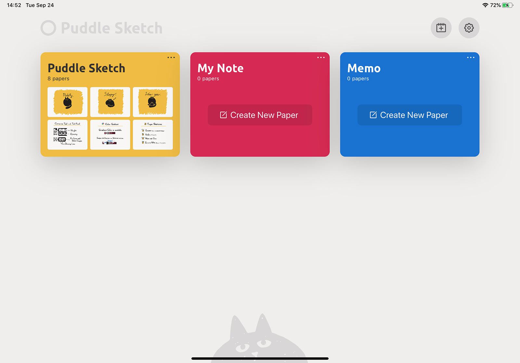The height and width of the screenshot is (363, 520).
Task: Tap the Wi-Fi status icon
Action: (x=485, y=5)
